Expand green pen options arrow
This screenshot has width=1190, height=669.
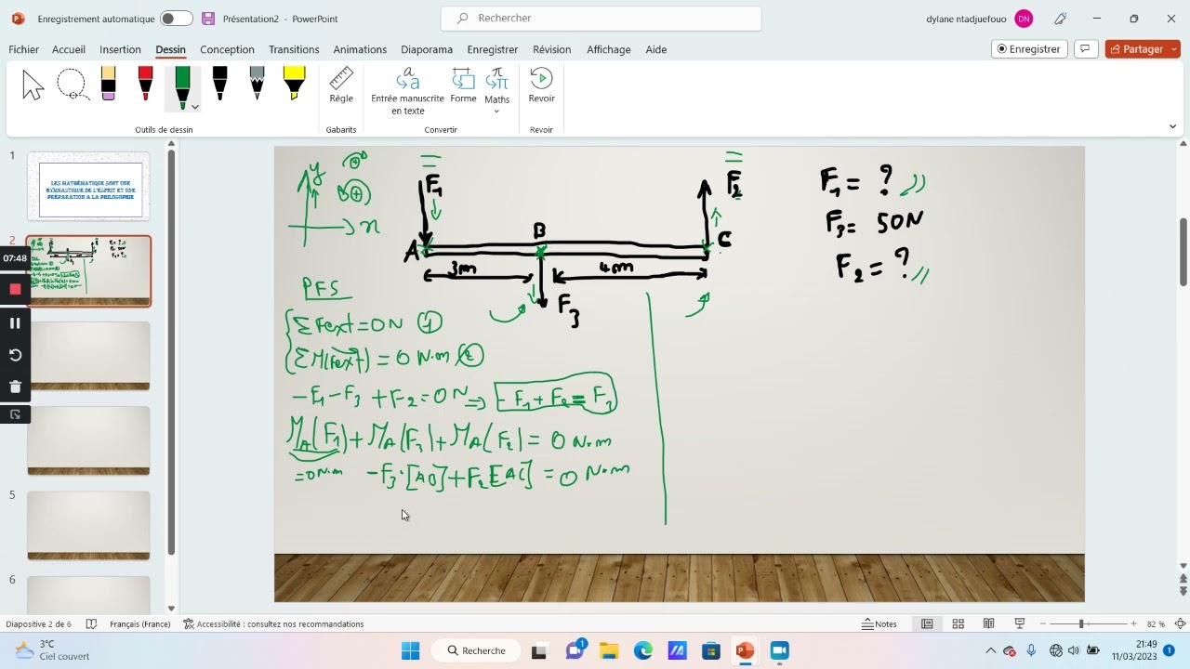click(x=195, y=107)
